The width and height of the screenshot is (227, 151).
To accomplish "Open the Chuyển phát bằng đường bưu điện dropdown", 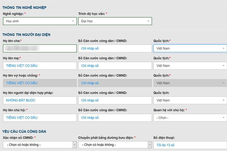I will click(x=115, y=145).
